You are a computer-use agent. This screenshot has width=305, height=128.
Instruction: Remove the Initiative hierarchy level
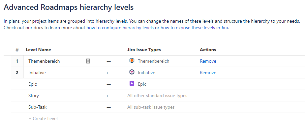208,73
